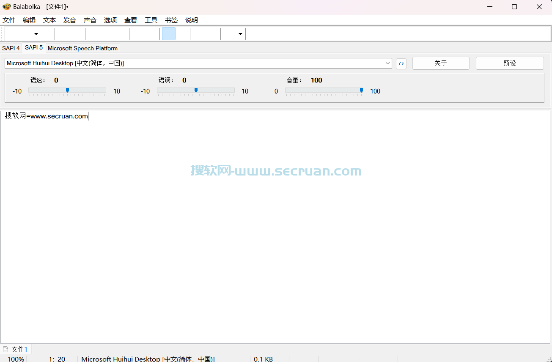Click the 100% zoom value in status bar
The image size is (552, 362).
point(16,359)
